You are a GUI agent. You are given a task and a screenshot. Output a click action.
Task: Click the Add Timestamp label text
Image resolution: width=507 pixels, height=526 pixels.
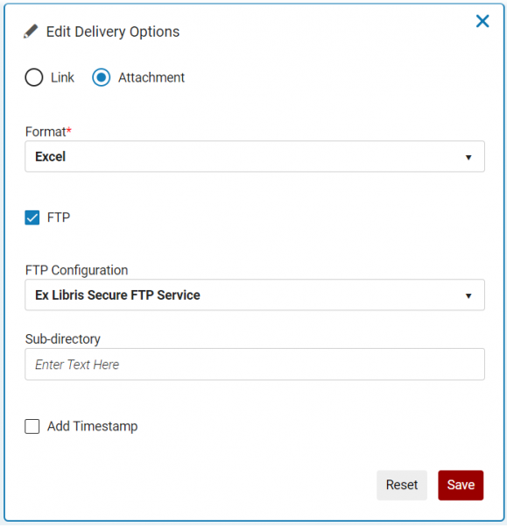click(92, 426)
